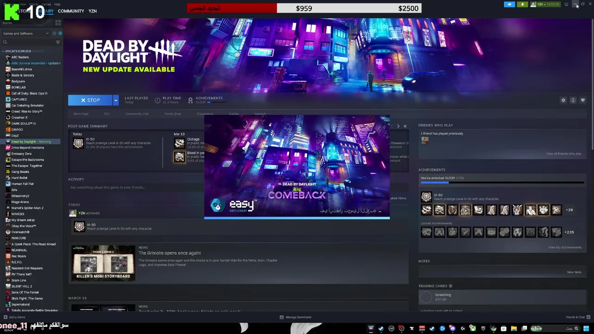This screenshot has width=594, height=334.
Task: Click the Bodycam game icon
Action: click(x=8, y=81)
